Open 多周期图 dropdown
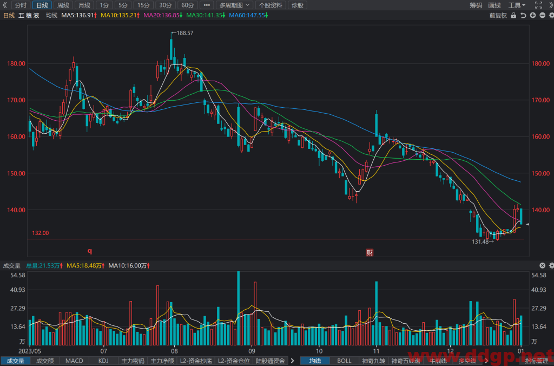Screen dimensions: 554x366 pos(234,5)
